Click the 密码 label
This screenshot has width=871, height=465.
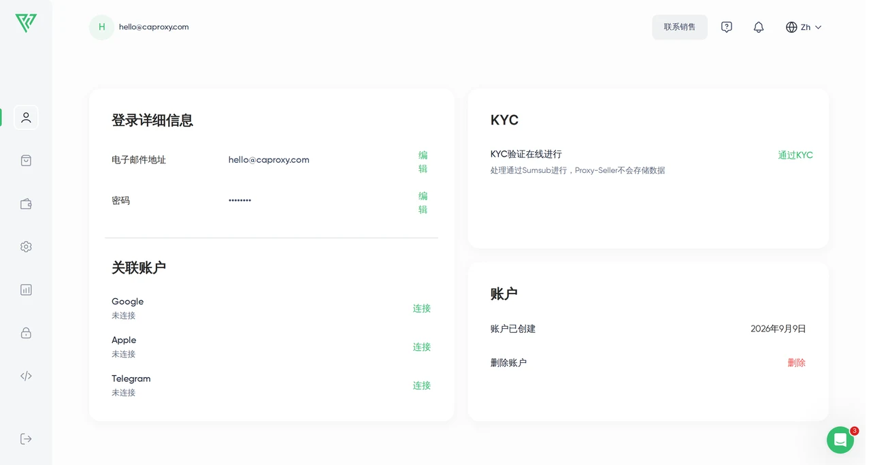point(120,201)
